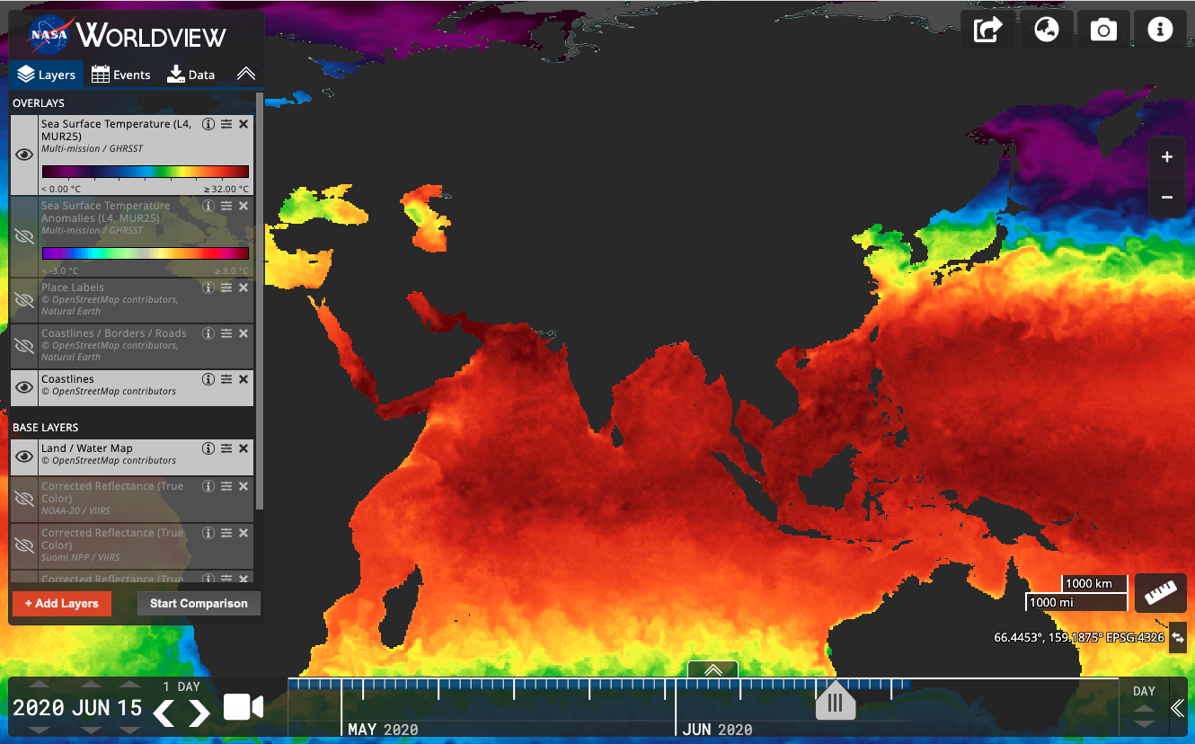The height and width of the screenshot is (744, 1195).
Task: Increase the day above 15
Action: [x=129, y=686]
